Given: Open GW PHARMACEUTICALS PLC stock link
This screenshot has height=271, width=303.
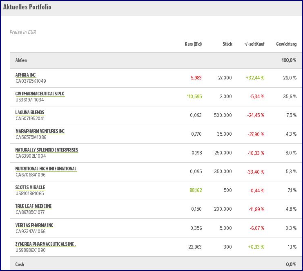Looking at the screenshot, I should pos(40,94).
